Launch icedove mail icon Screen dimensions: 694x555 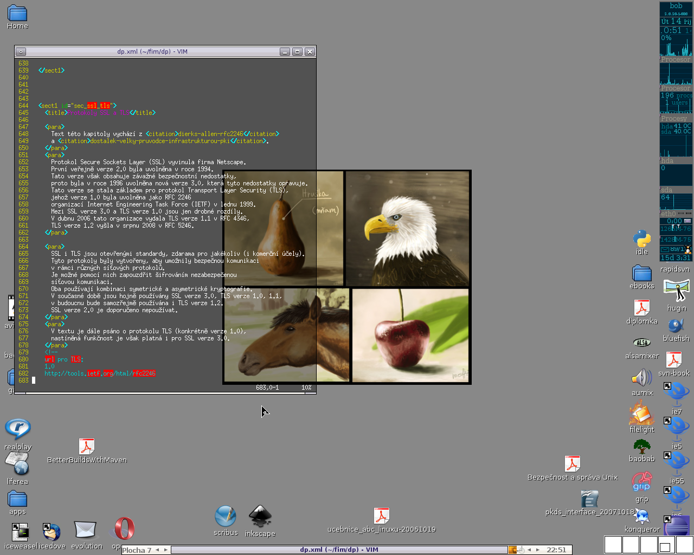click(52, 532)
